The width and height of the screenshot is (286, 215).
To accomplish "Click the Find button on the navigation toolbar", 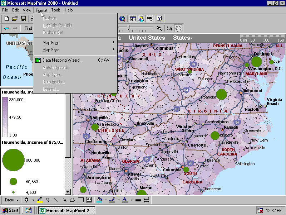I will point(28,28).
